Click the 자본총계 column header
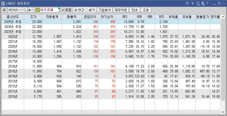Viewport: 227px width, 116px height. (52, 17)
